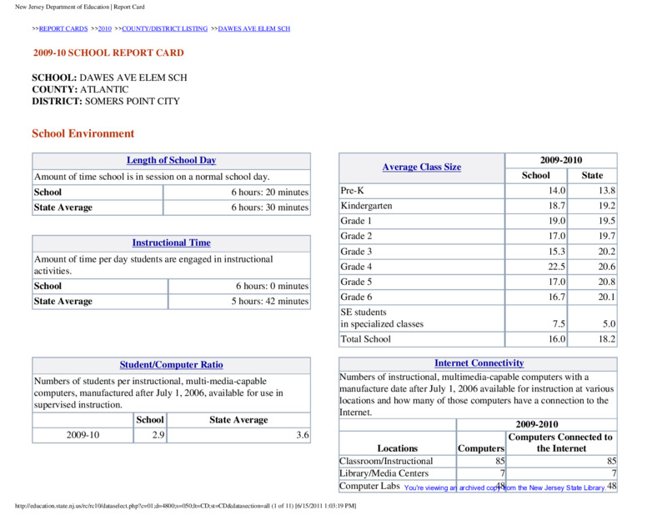Click the Grade 6 school value 16.7
The width and height of the screenshot is (667, 515).
557,297
